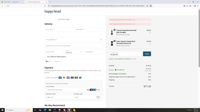Reload the checkout page
Image resolution: width=200 pixels, height=112 pixels.
click(8, 6)
